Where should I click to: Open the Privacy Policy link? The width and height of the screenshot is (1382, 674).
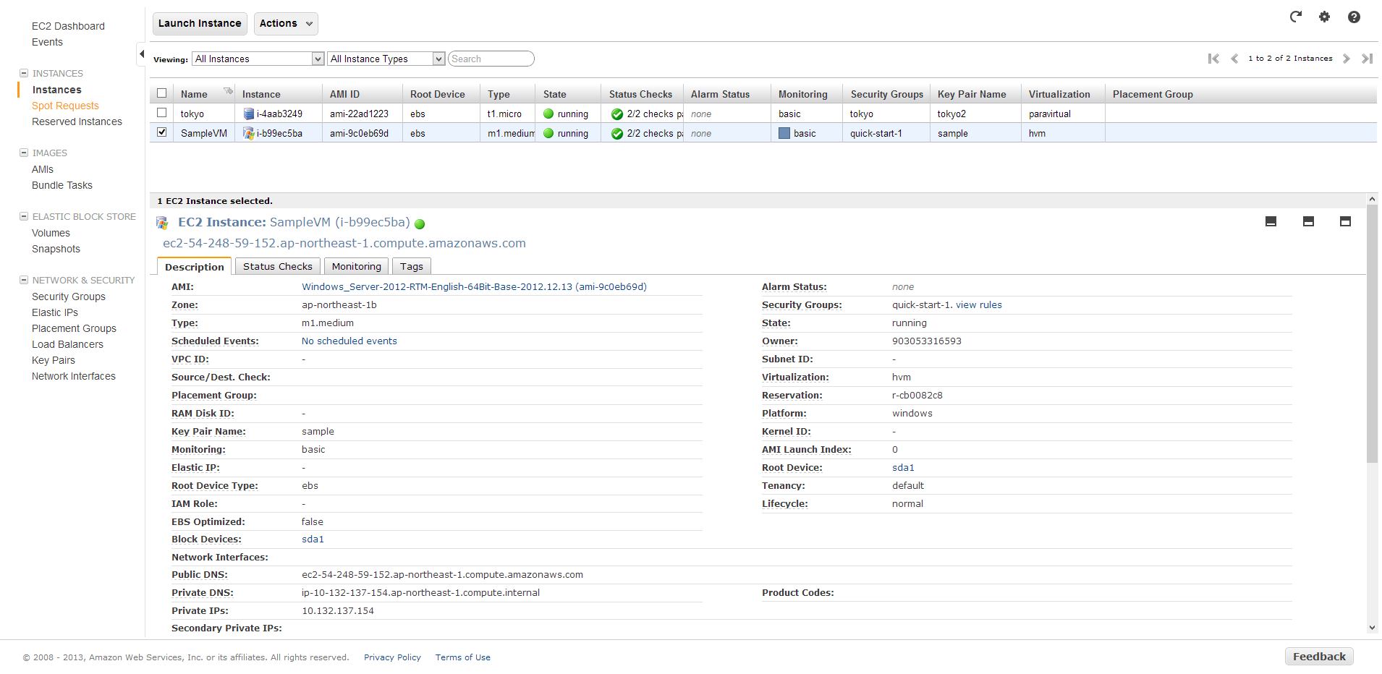pos(392,657)
